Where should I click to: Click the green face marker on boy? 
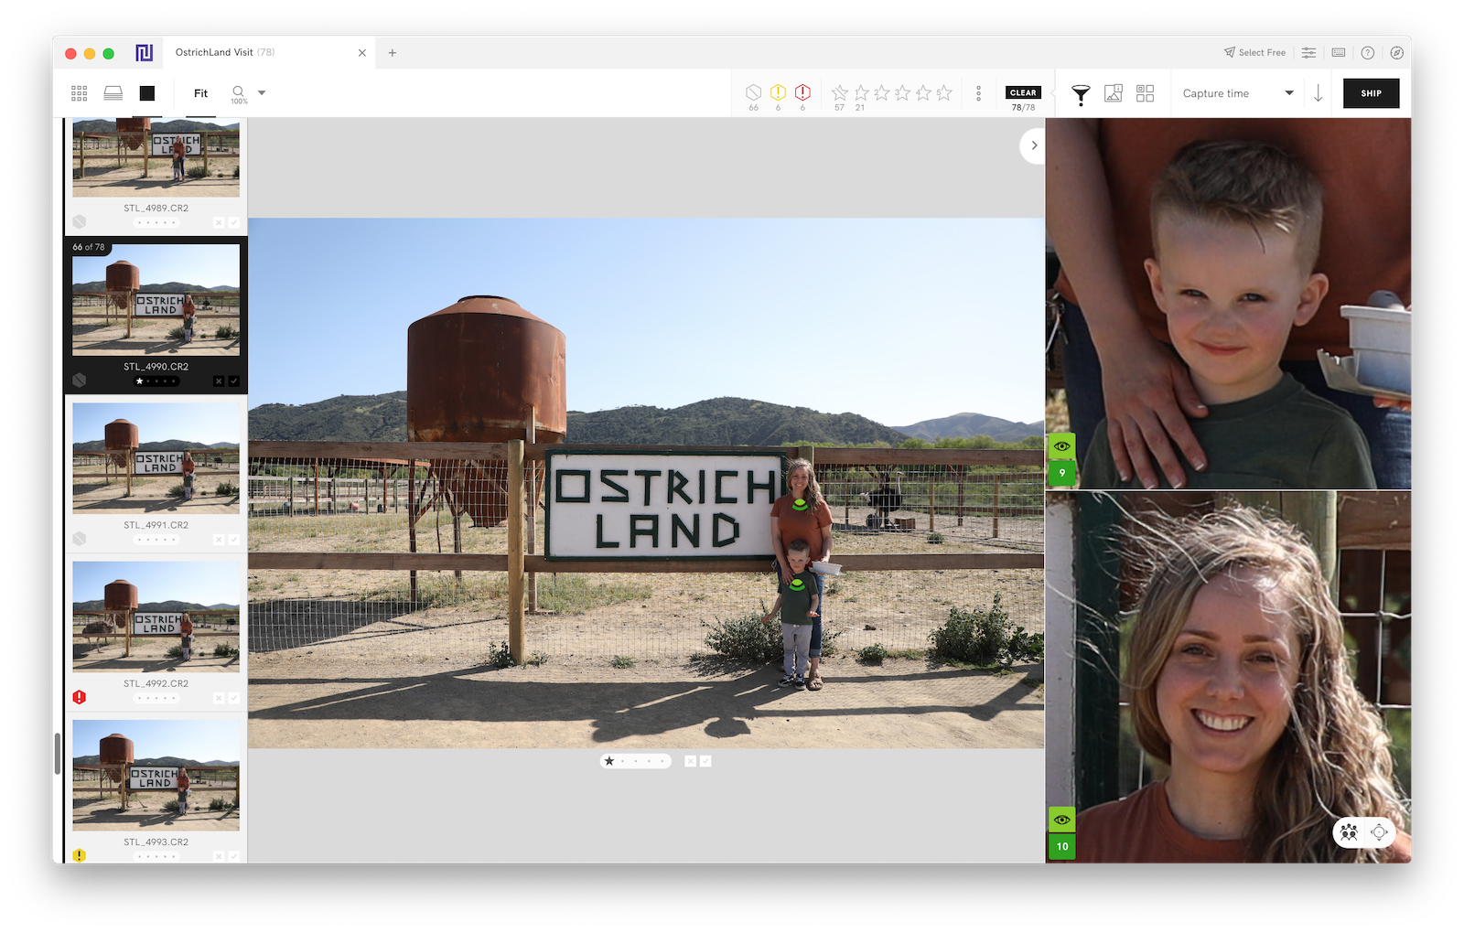click(x=797, y=584)
